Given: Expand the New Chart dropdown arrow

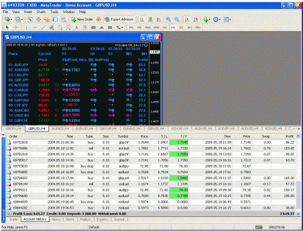Looking at the screenshot, I should click(12, 19).
